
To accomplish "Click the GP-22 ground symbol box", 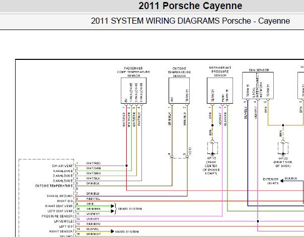I will 283,148.
